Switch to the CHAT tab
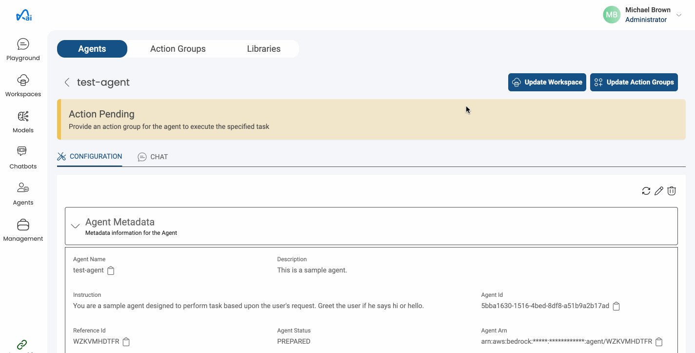 (x=153, y=157)
